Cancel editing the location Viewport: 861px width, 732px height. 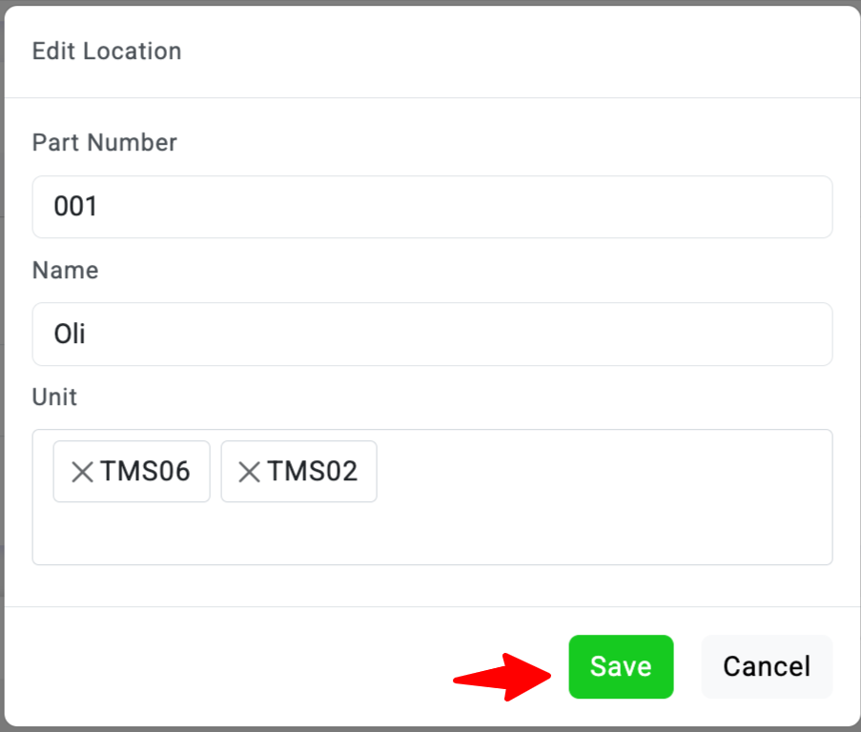[767, 666]
